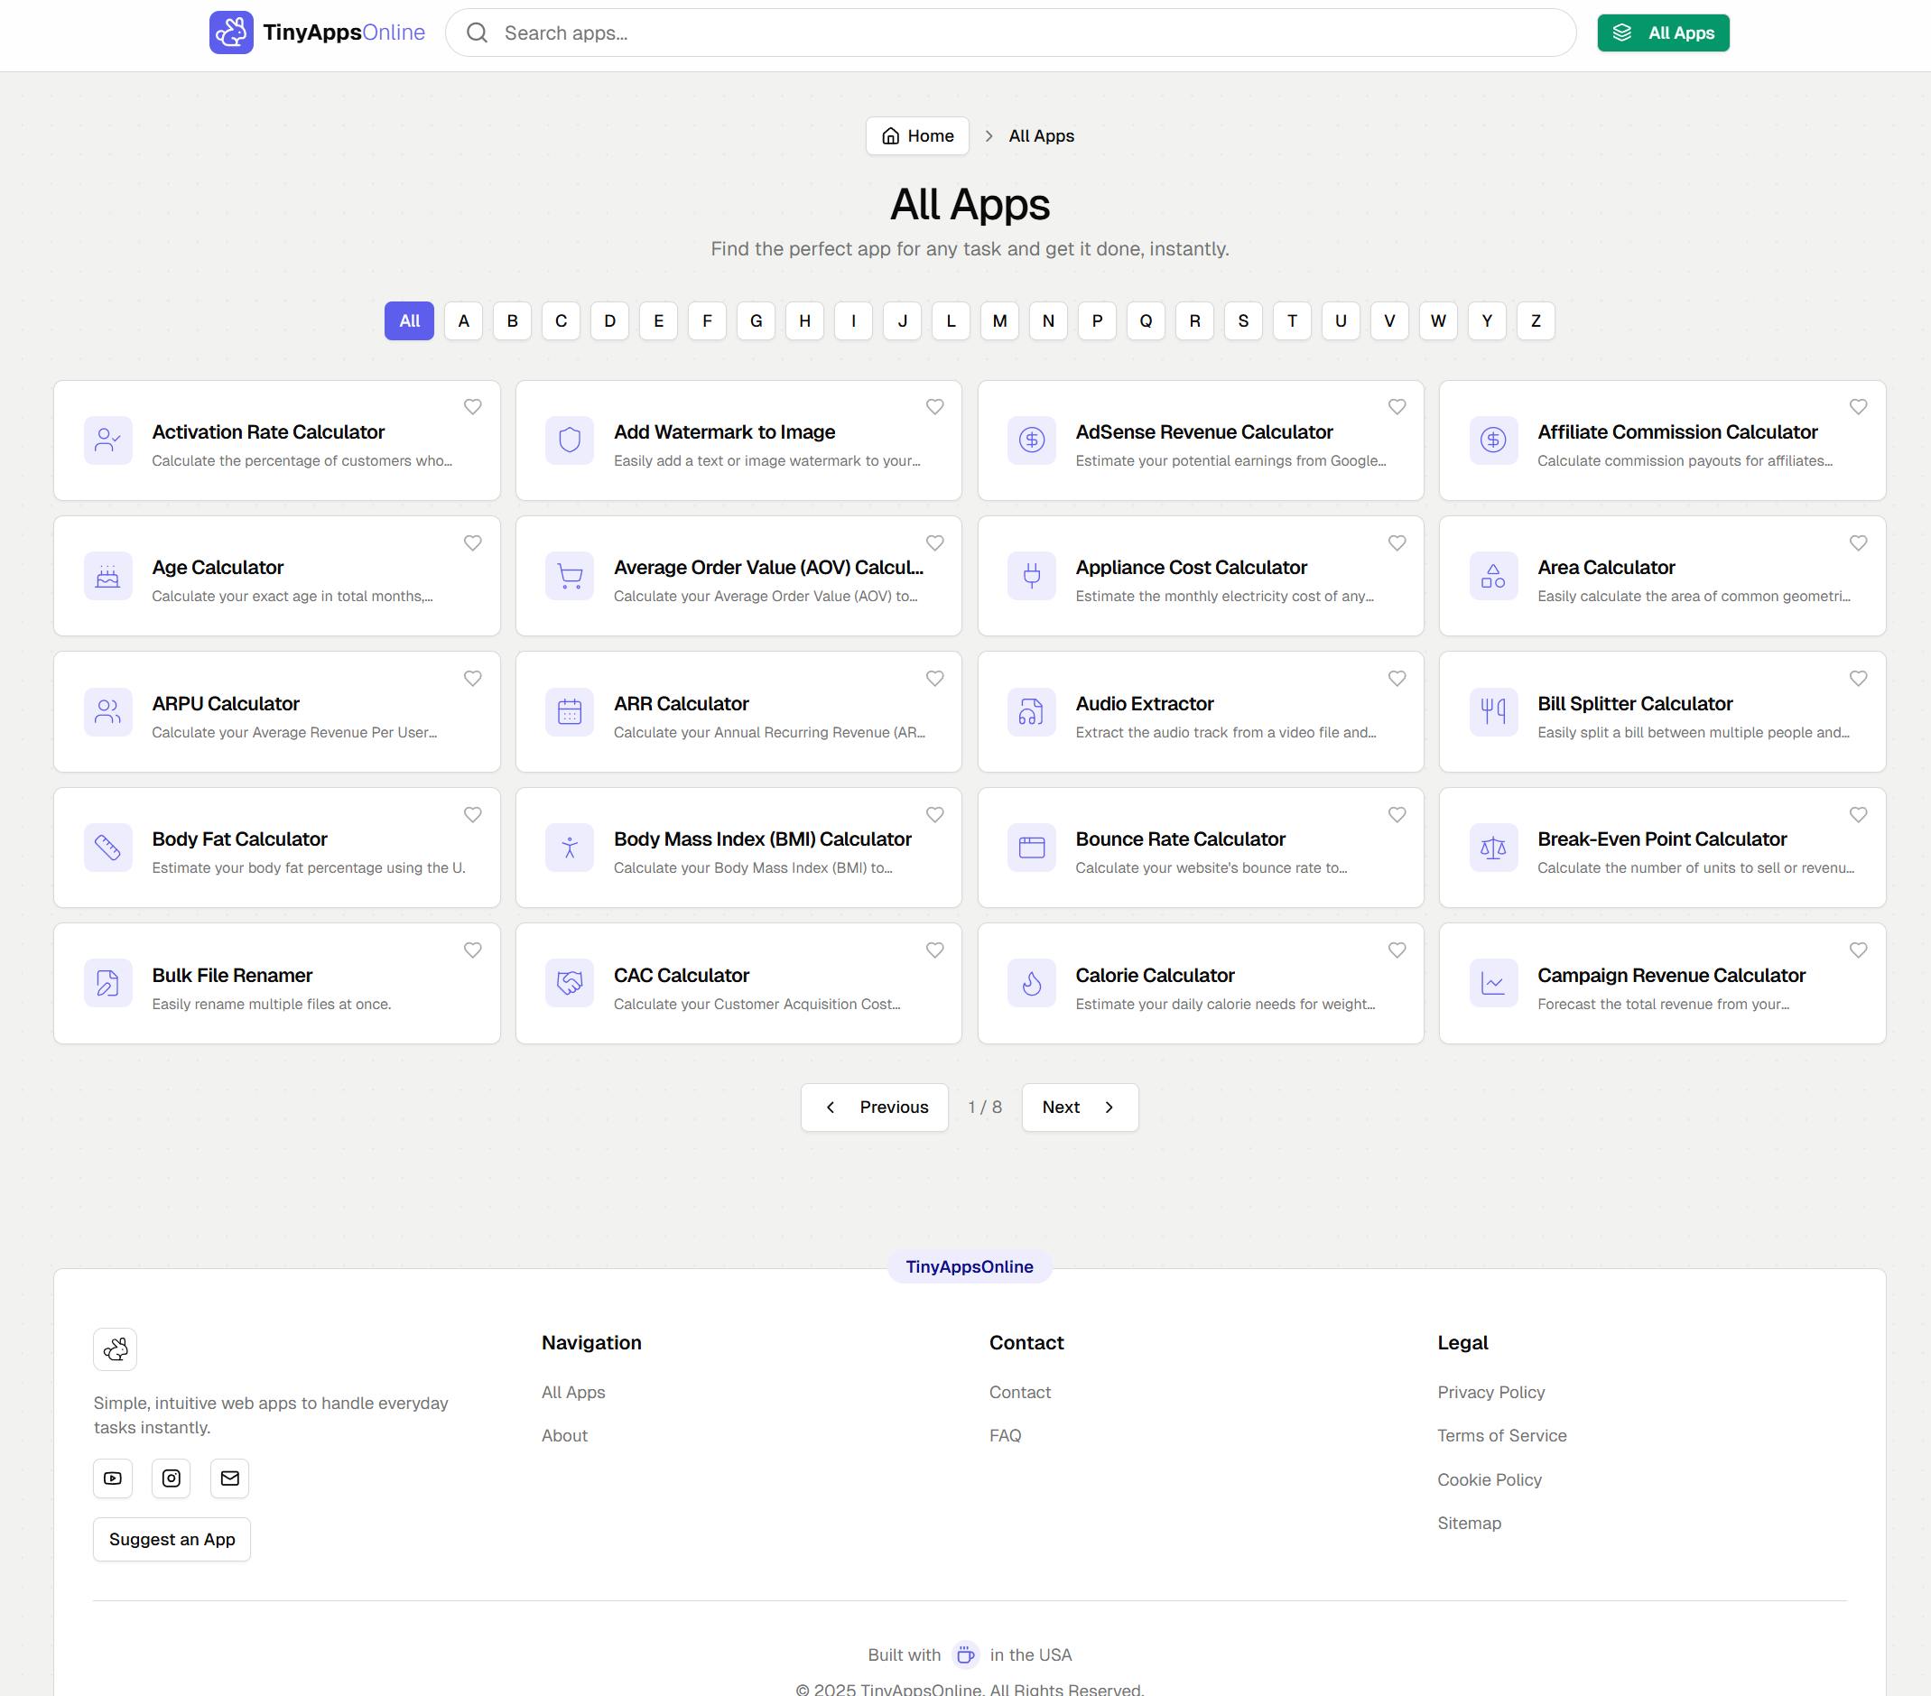The width and height of the screenshot is (1931, 1696).
Task: Favorite the Campaign Revenue Calculator
Action: coord(1857,950)
